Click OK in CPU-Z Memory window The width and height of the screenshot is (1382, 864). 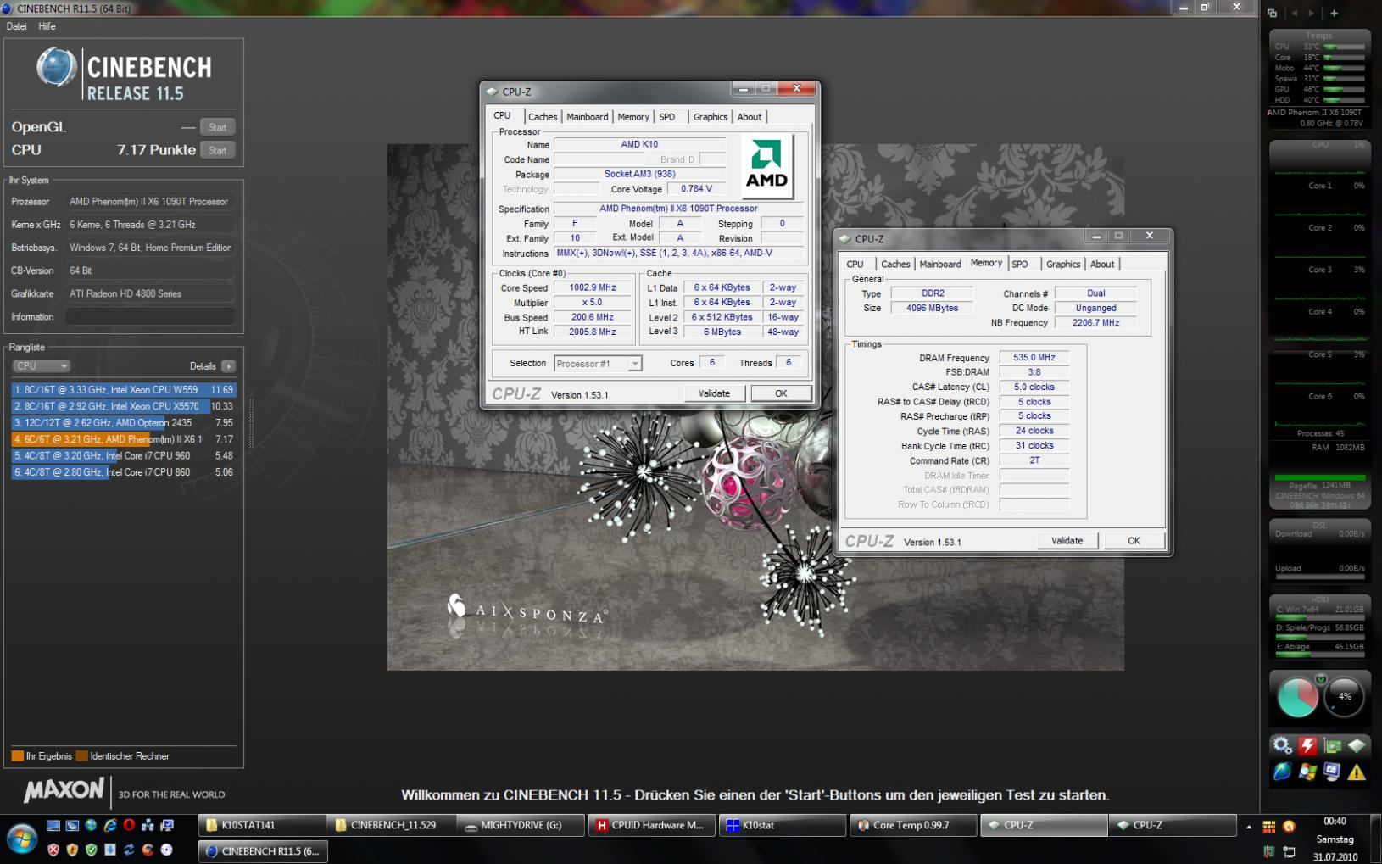(1134, 541)
